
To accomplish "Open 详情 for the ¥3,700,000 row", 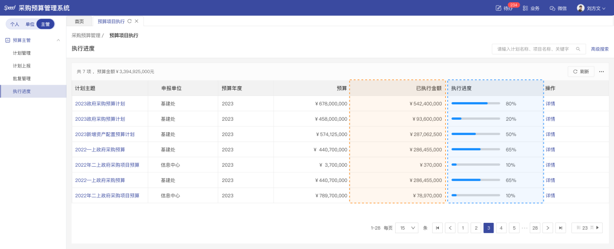I will pos(550,165).
